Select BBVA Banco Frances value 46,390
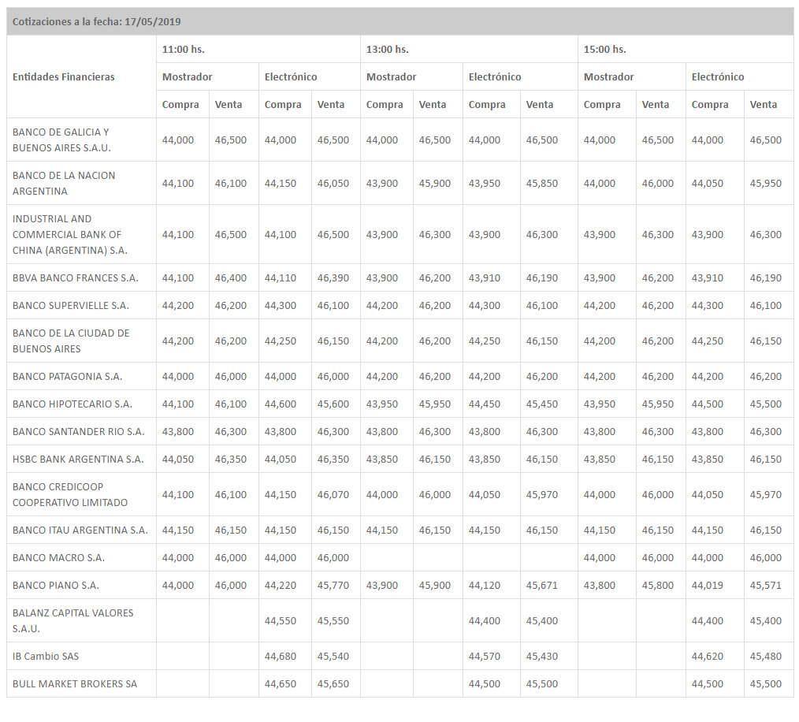The image size is (799, 722). click(333, 278)
